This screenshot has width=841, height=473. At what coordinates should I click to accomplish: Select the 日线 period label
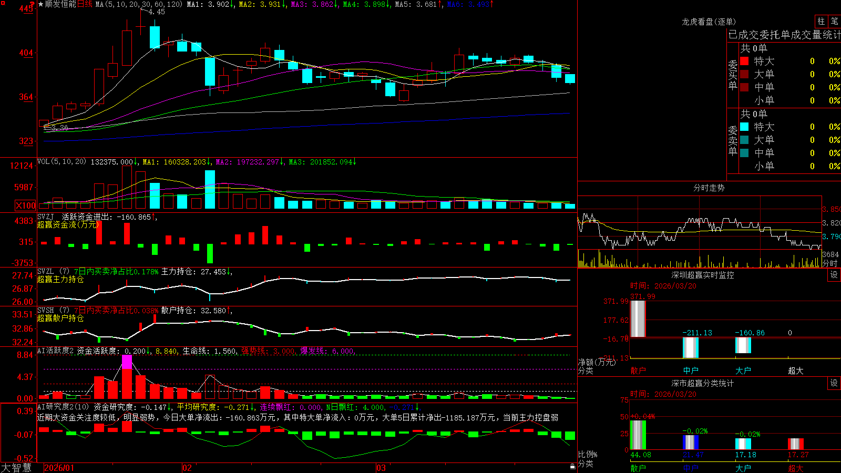(85, 4)
